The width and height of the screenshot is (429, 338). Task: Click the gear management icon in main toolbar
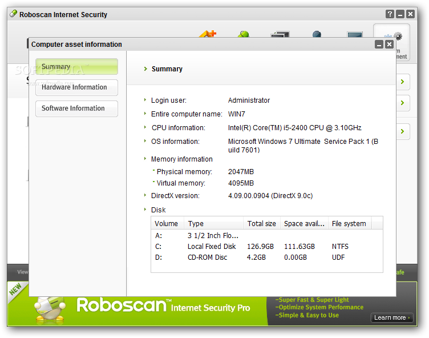point(398,35)
